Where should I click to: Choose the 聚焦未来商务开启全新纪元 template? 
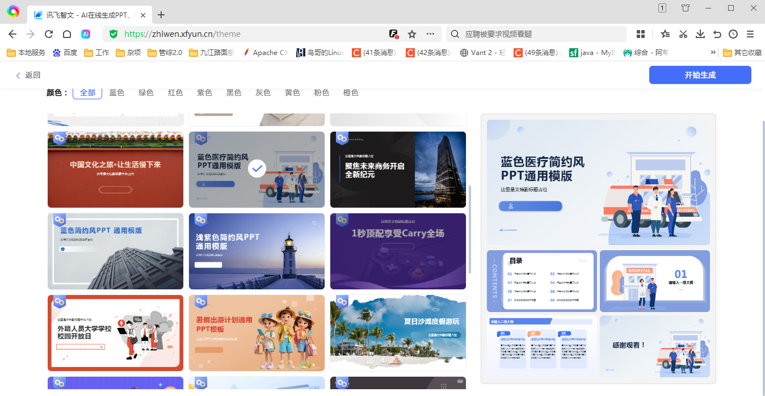click(x=398, y=170)
